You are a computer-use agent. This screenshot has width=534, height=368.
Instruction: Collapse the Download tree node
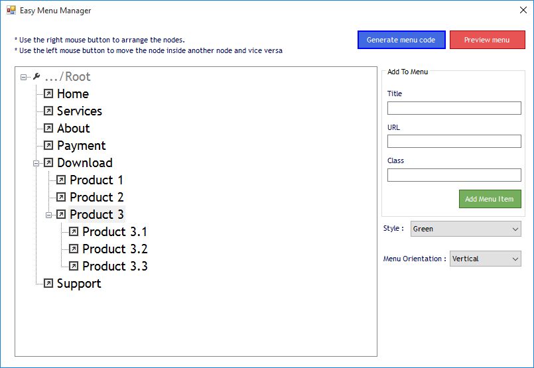coord(36,163)
